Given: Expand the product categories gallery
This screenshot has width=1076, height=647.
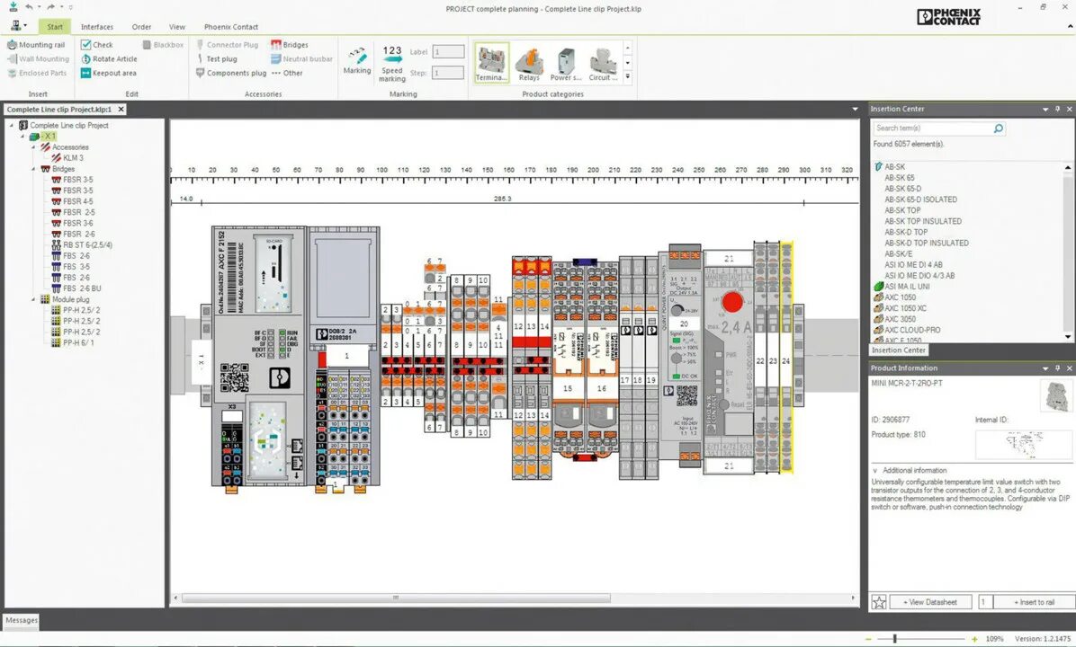Looking at the screenshot, I should [627, 76].
